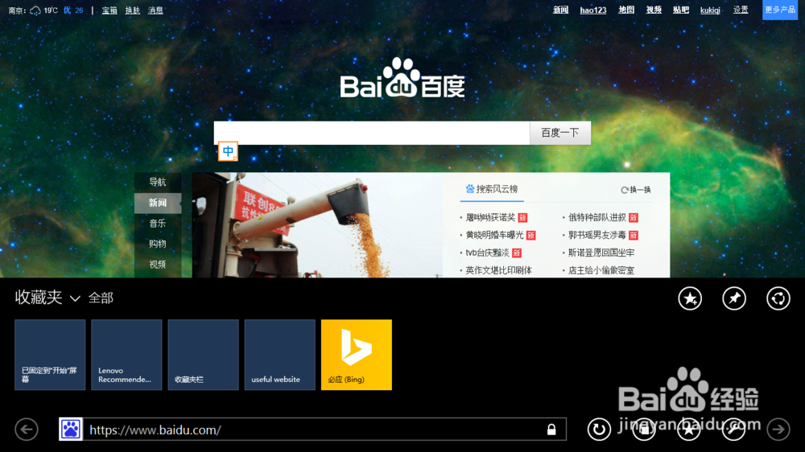Click the add to favorites star-plus icon
This screenshot has height=452, width=805.
point(690,298)
